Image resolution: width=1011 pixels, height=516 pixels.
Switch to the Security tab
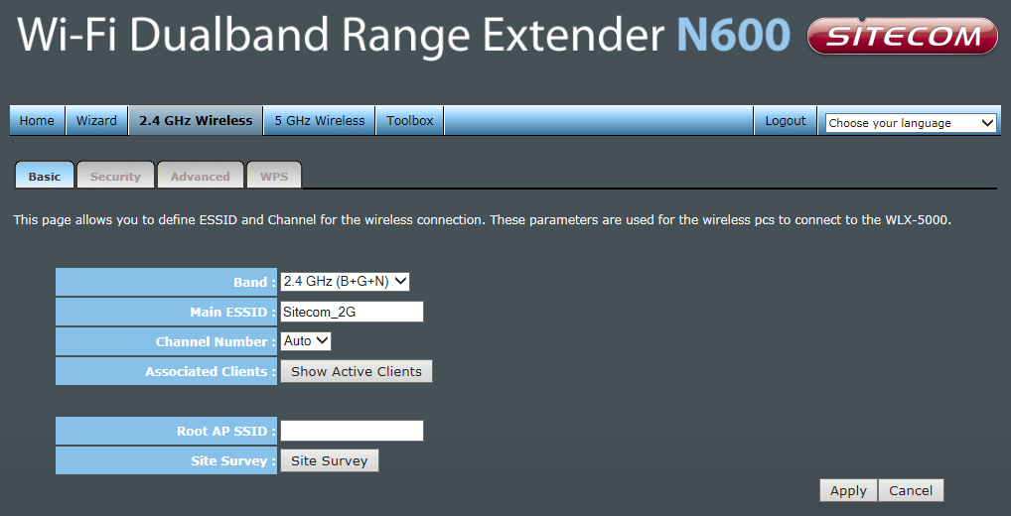[x=115, y=177]
